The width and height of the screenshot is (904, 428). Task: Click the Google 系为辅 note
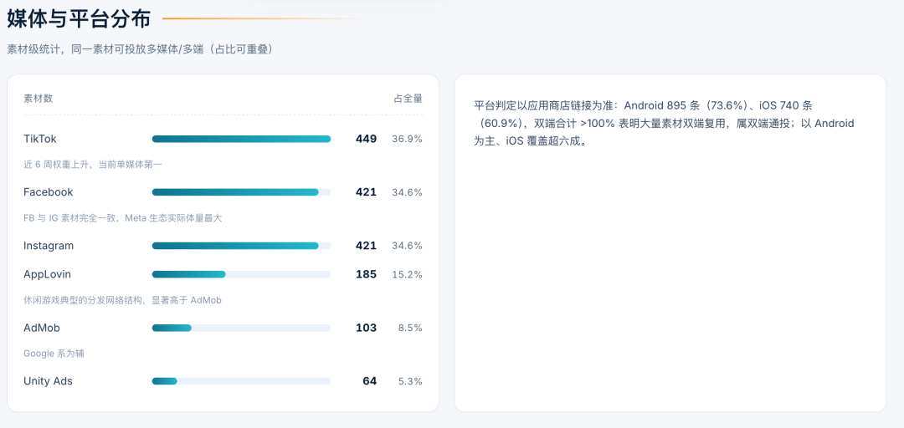point(54,353)
